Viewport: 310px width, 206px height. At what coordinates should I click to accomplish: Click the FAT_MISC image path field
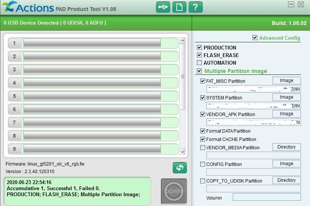(x=254, y=89)
